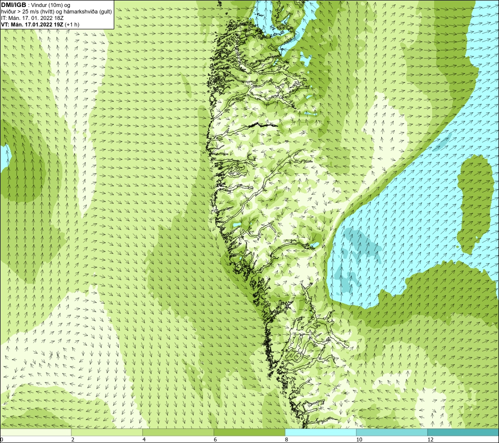Screen dimensions: 499x443
Task: Click the scale label '8'
Action: tap(287, 440)
